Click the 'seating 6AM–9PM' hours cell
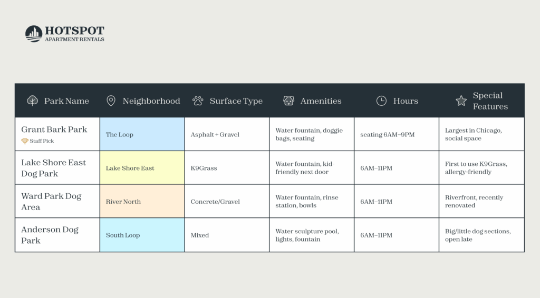The width and height of the screenshot is (540, 298). 397,134
